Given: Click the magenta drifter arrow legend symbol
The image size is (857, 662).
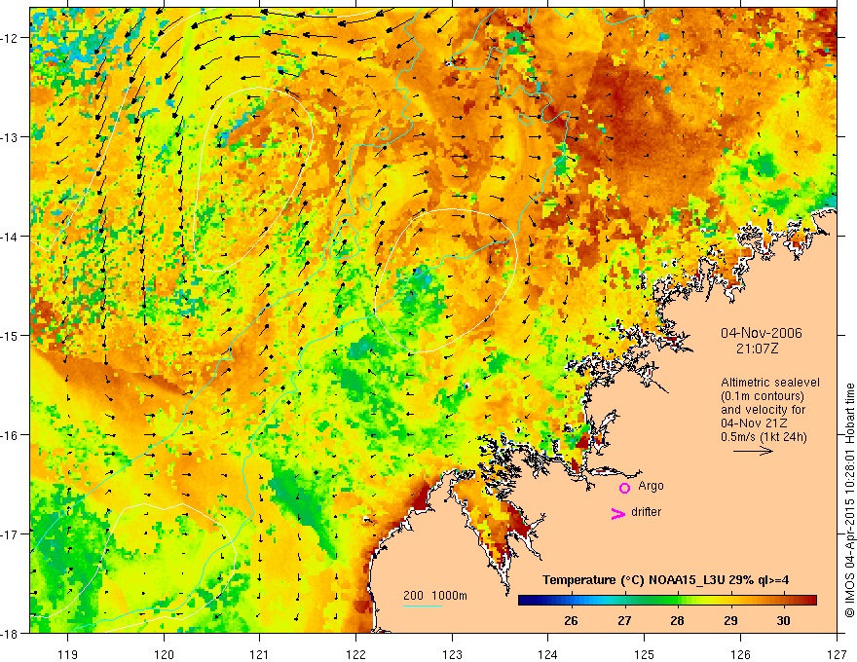Looking at the screenshot, I should 618,513.
